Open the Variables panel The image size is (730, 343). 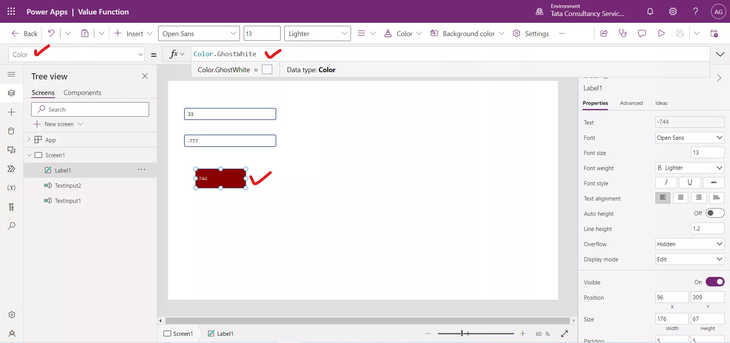click(x=11, y=188)
